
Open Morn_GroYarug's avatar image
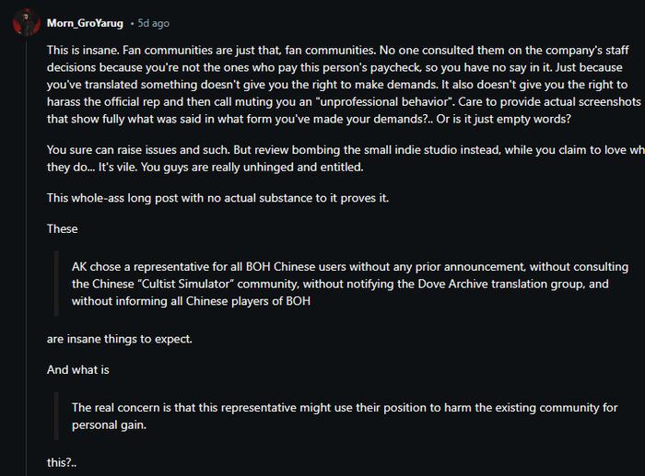click(x=27, y=23)
